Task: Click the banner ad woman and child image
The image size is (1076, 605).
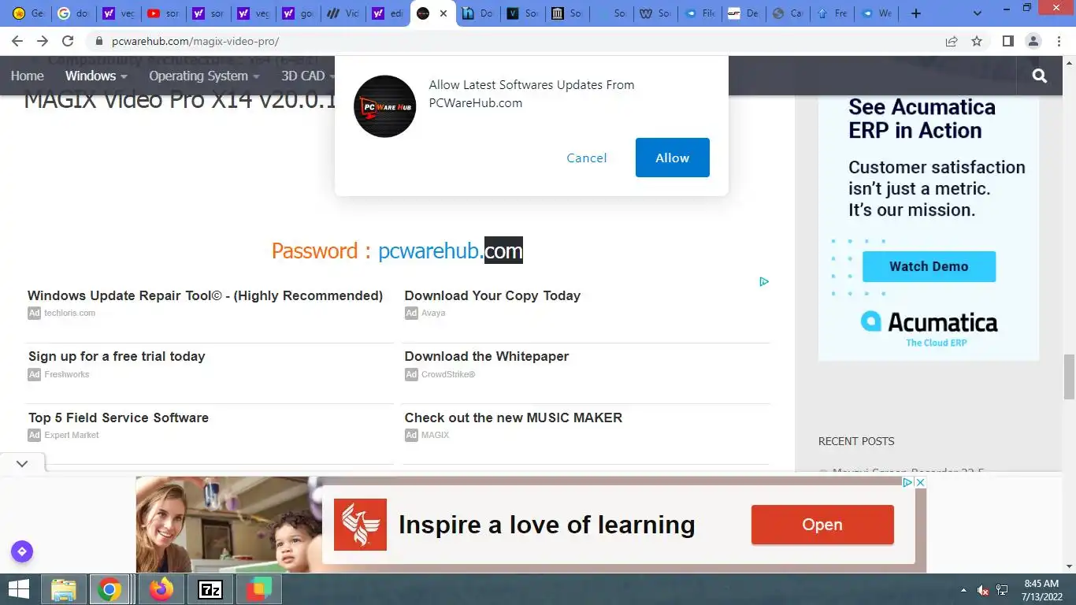Action: pos(228,525)
